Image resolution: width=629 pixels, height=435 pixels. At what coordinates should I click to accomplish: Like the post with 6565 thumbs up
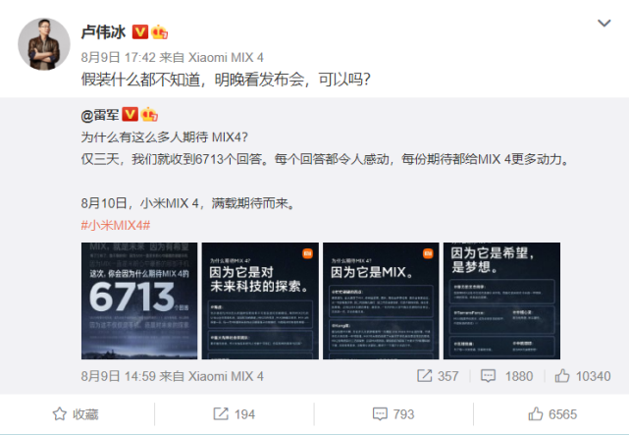552,414
